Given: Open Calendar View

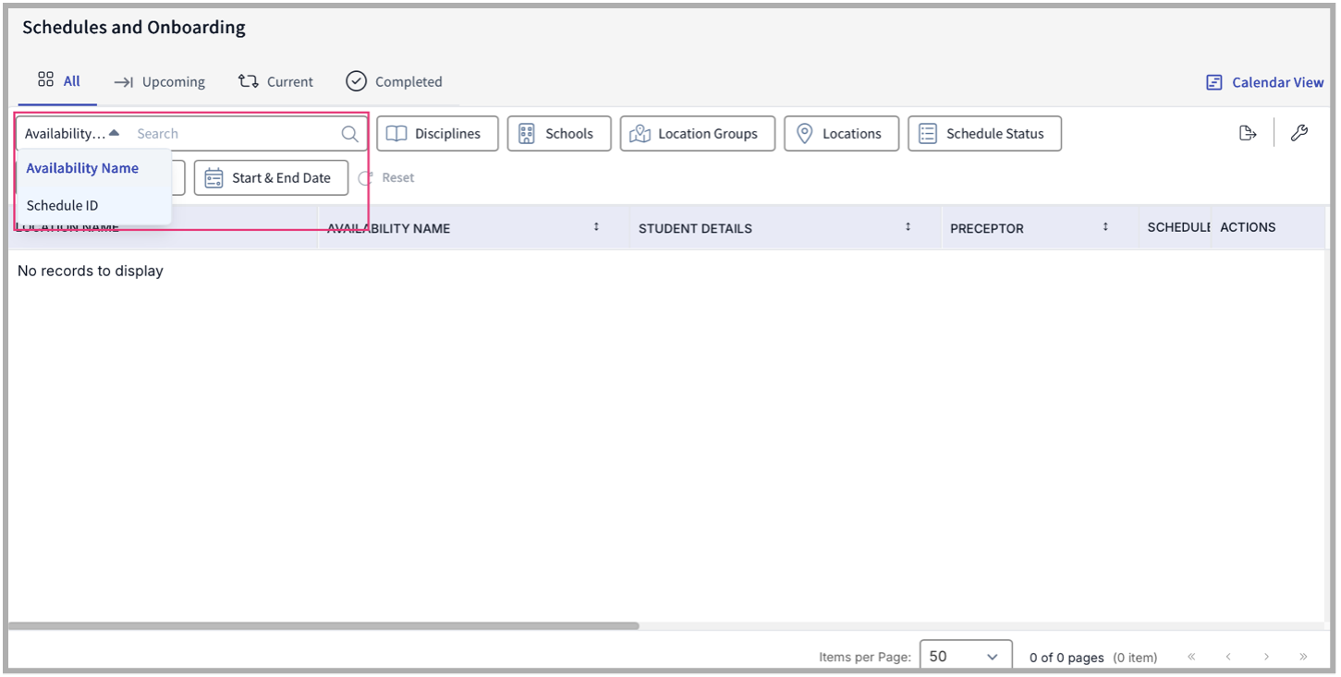Looking at the screenshot, I should click(1265, 82).
